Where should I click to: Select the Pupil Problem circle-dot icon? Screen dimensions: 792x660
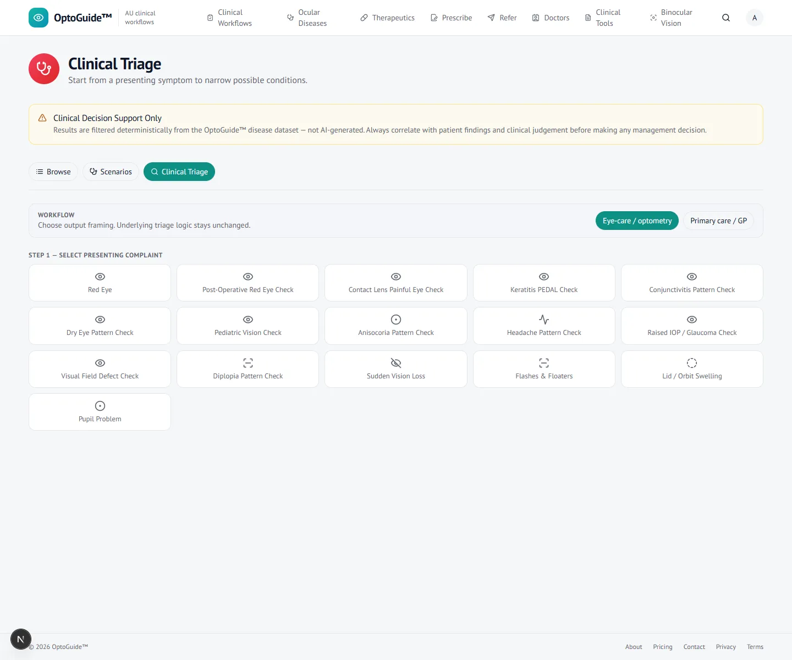[x=100, y=406]
